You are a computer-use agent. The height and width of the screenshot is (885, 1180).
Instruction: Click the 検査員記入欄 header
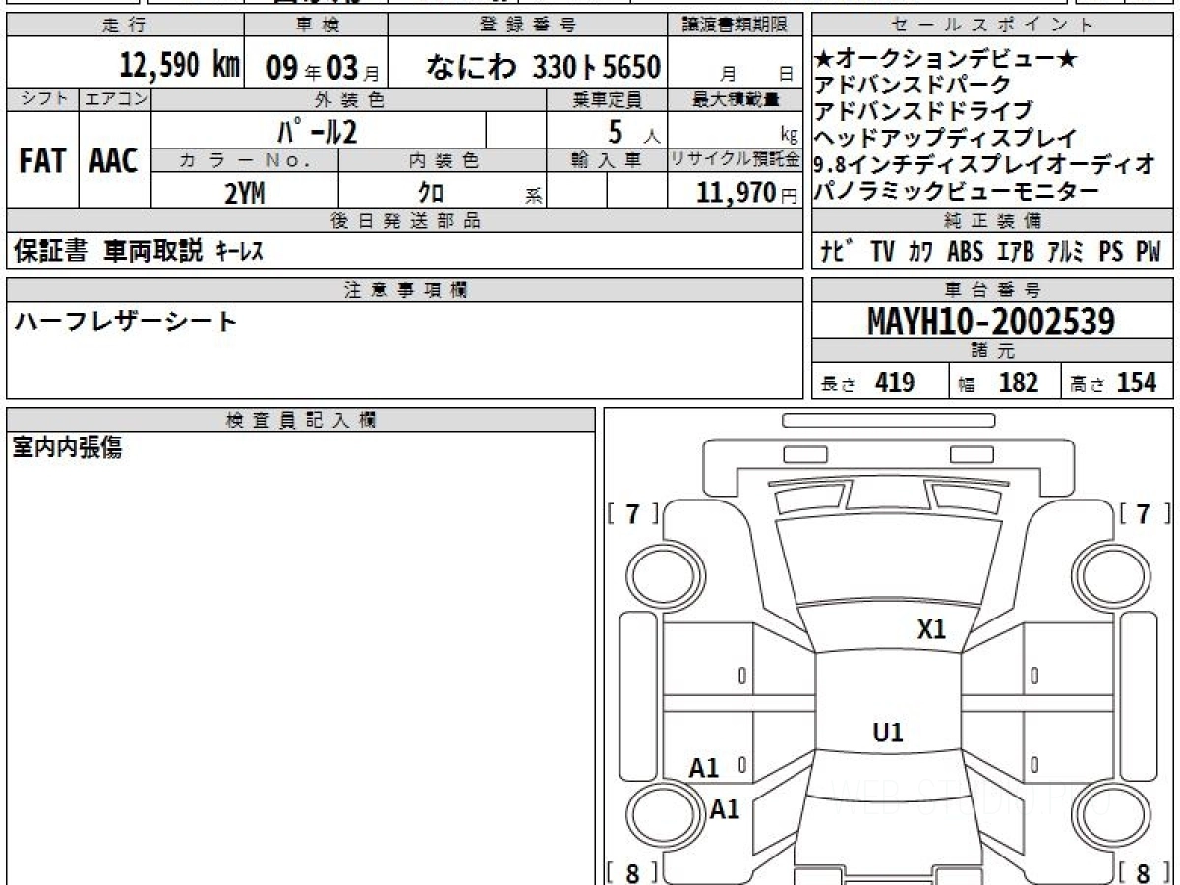tap(301, 420)
